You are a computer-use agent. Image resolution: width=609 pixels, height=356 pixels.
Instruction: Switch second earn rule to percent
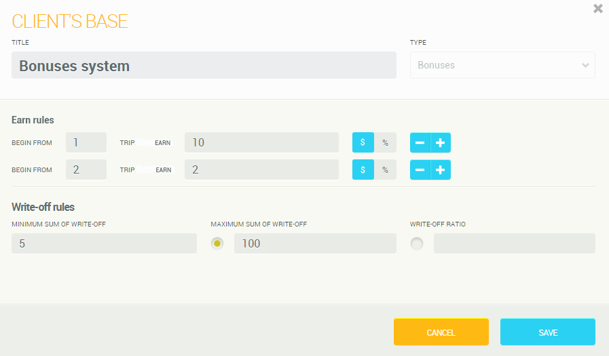tap(385, 170)
